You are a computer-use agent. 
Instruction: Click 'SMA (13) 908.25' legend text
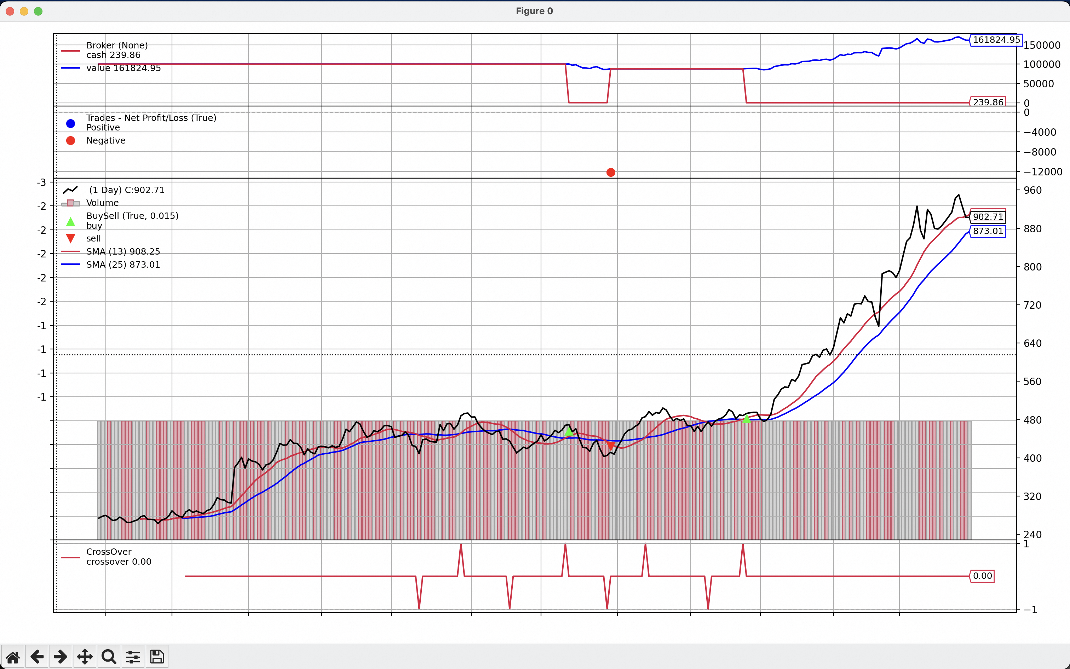[x=123, y=251]
